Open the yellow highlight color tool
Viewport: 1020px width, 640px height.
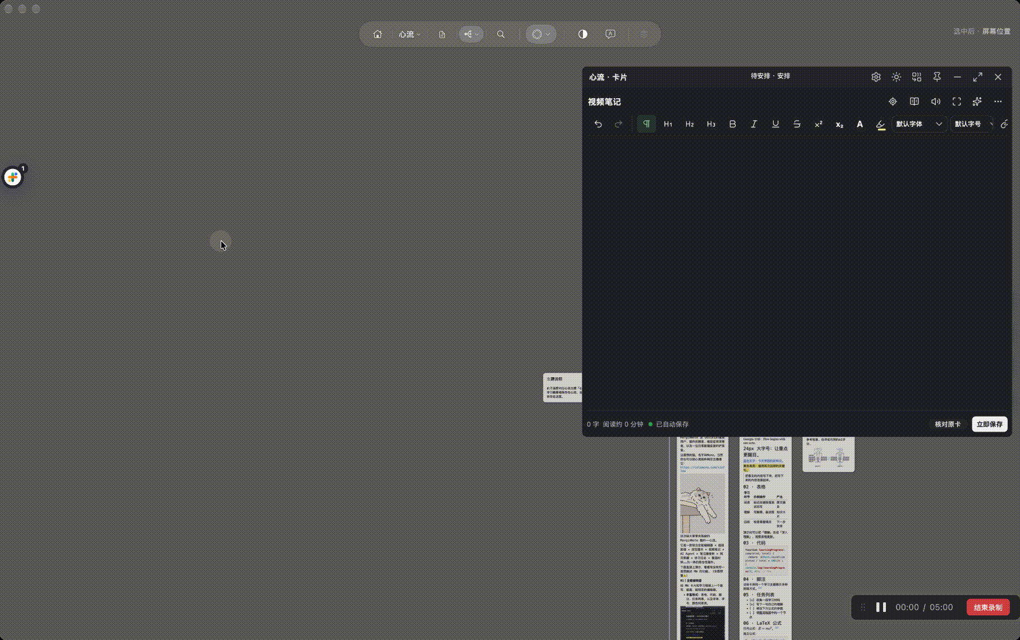point(881,125)
